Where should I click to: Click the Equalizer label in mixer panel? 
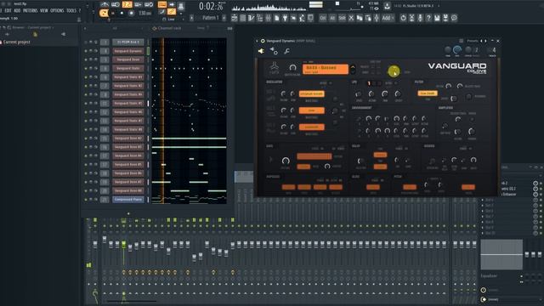coord(489,276)
